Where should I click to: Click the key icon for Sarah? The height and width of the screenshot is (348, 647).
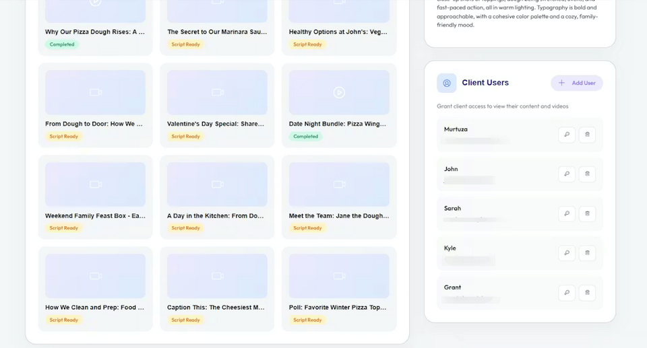point(567,213)
